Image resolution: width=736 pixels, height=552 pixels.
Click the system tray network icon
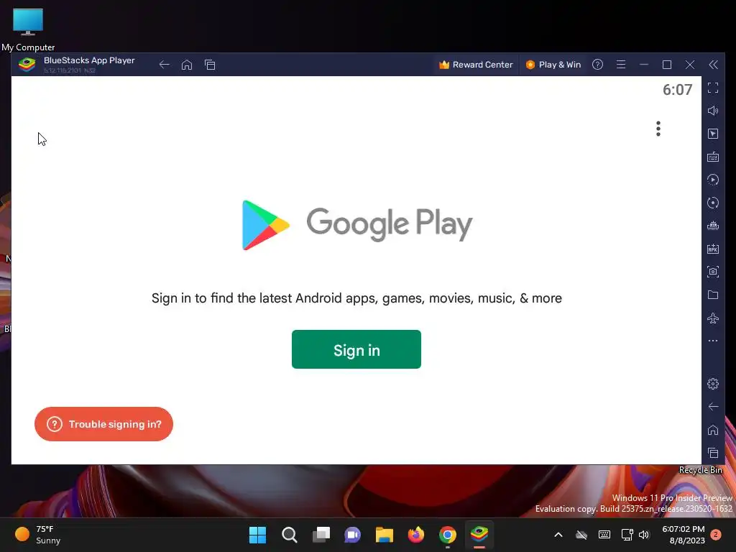tap(627, 535)
